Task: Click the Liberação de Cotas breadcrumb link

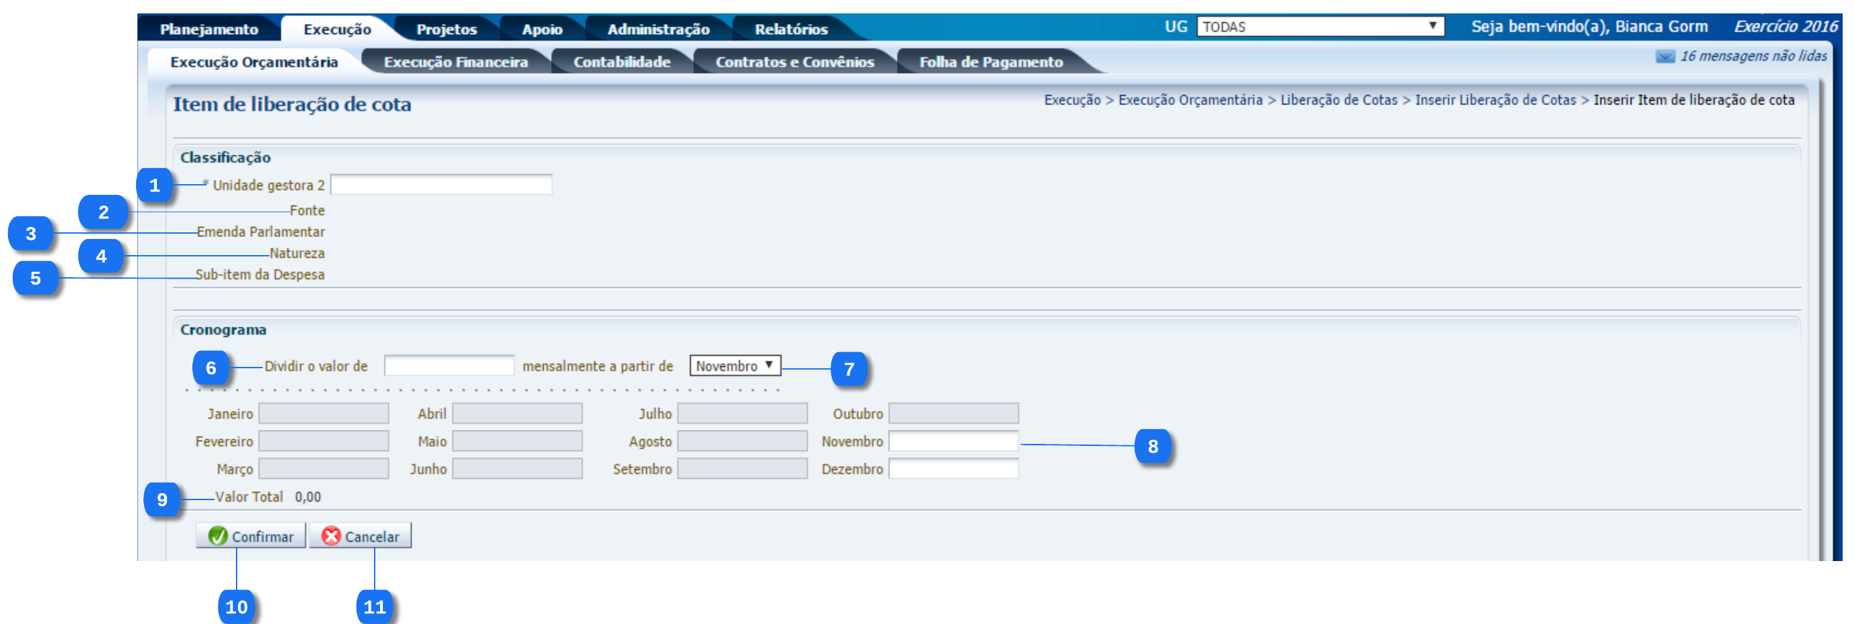Action: click(1338, 100)
